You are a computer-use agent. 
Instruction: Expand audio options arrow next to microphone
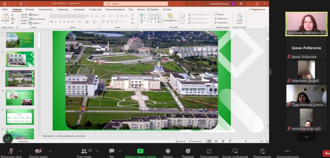(x=21, y=151)
